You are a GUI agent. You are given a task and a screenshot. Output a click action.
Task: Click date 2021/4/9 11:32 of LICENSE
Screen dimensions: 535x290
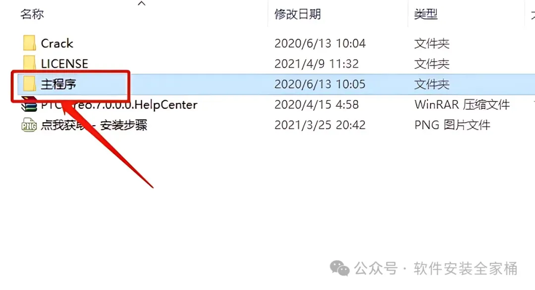tap(316, 63)
